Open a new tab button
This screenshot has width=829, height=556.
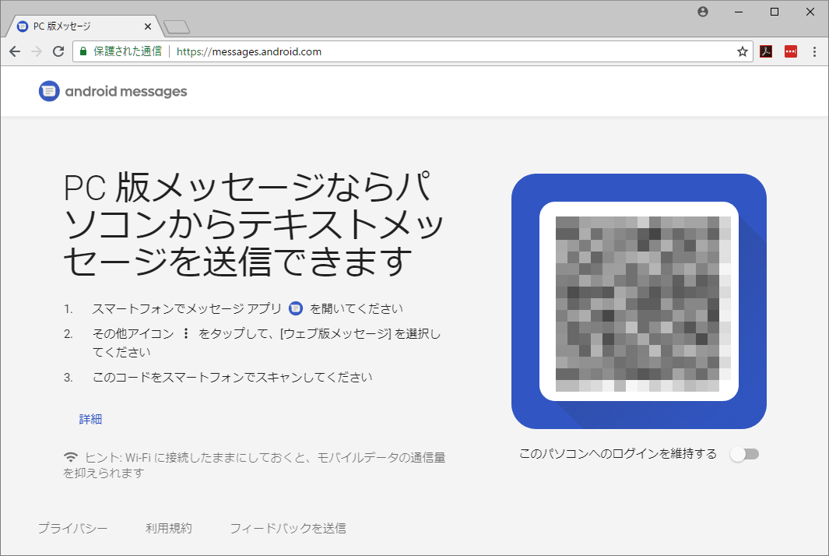pos(177,27)
